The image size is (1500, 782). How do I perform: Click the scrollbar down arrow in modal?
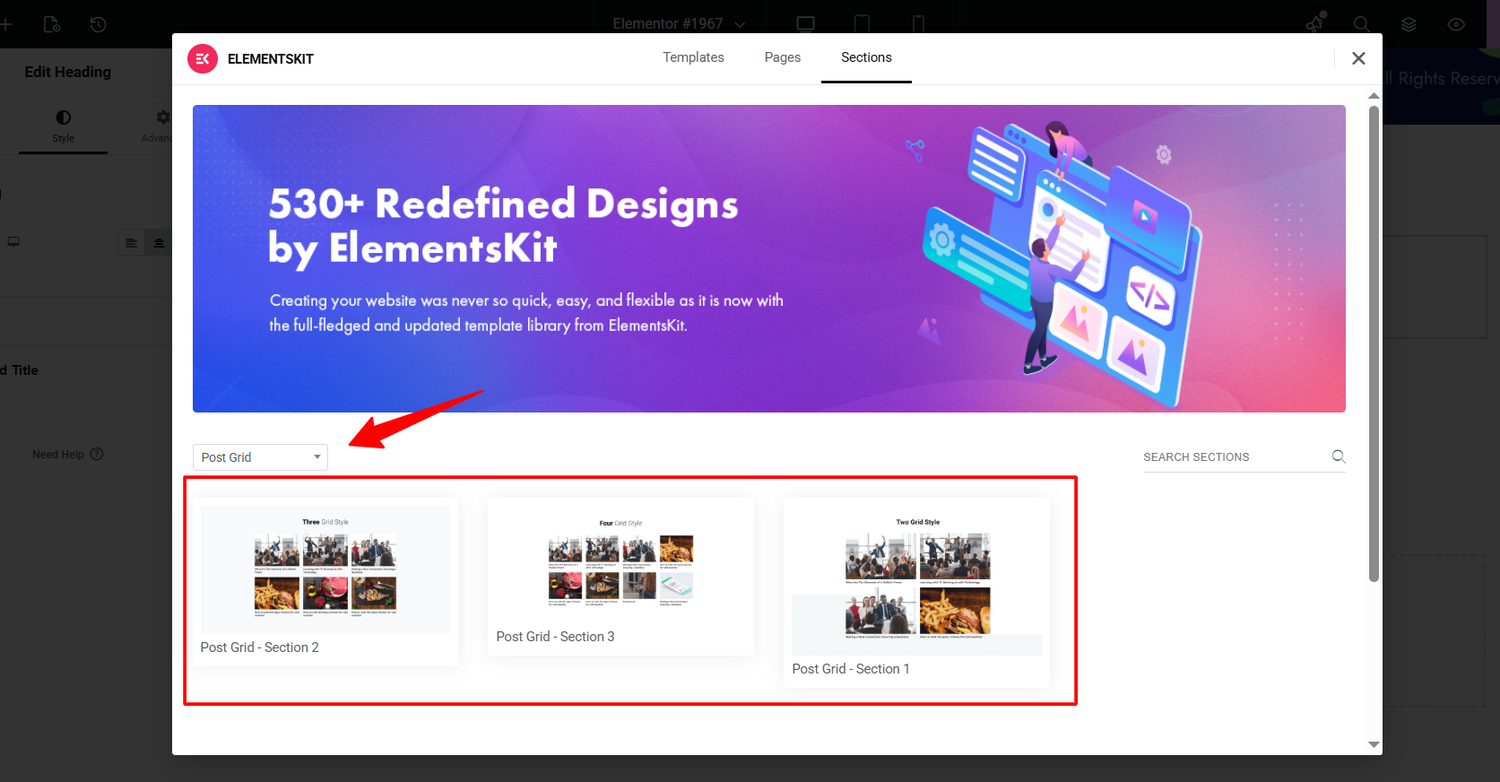coord(1374,744)
